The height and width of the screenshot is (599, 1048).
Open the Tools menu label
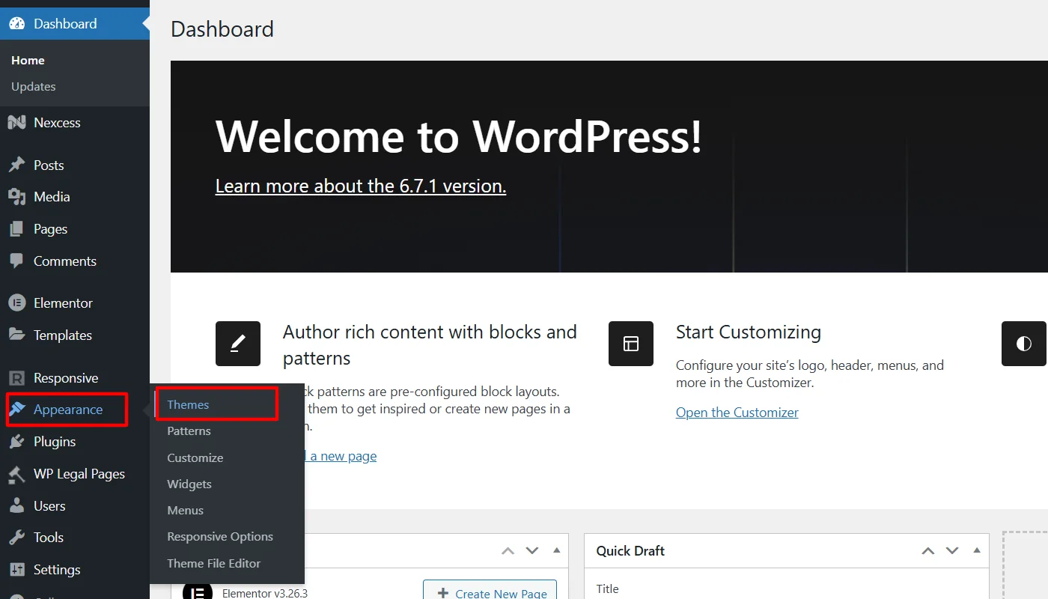49,538
